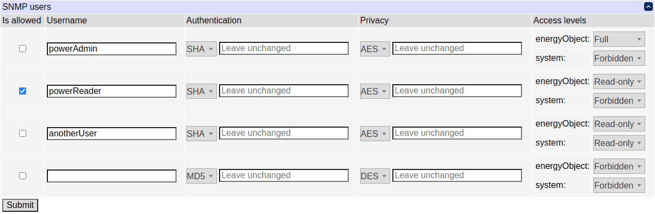Image resolution: width=655 pixels, height=214 pixels.
Task: Enable the powerAdmin user checkbox
Action: pyautogui.click(x=22, y=48)
